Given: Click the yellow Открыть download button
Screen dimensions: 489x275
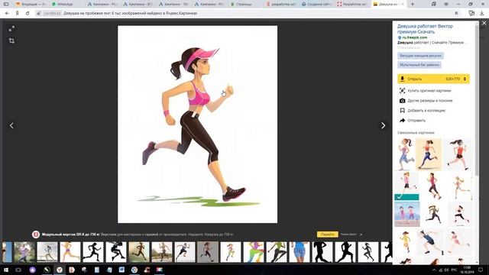Looking at the screenshot, I should point(433,79).
